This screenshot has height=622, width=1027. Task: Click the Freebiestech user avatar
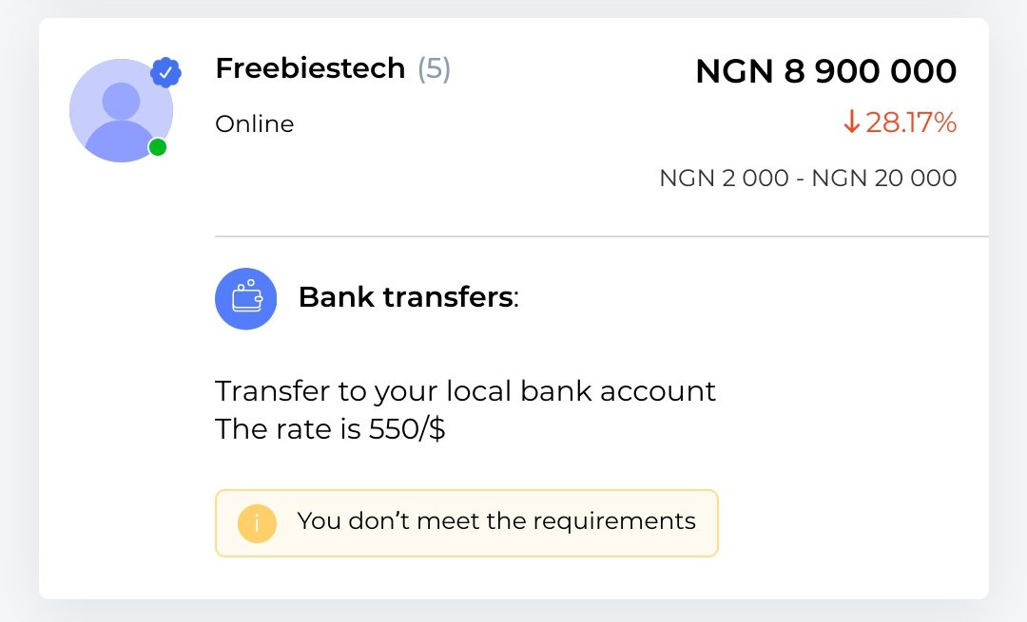(121, 111)
